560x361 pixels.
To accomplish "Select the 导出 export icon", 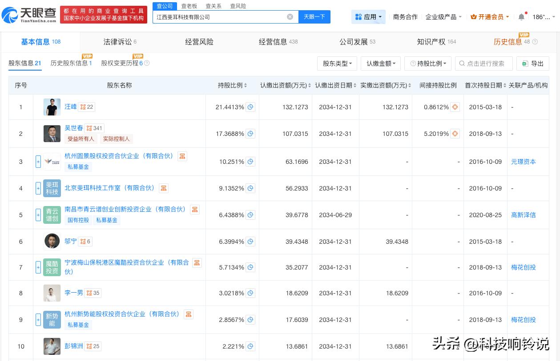I will pyautogui.click(x=532, y=63).
